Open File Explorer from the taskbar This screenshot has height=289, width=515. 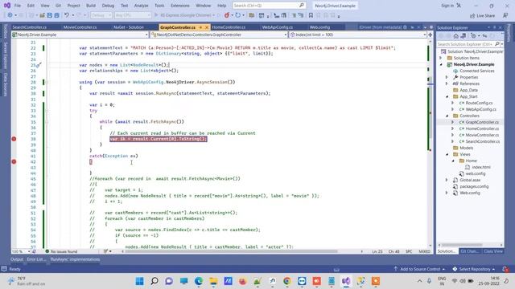tap(213, 281)
